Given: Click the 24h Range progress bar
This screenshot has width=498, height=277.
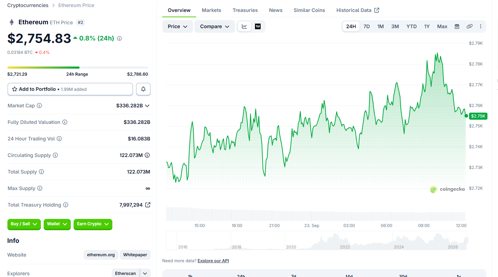Looking at the screenshot, I should click(78, 67).
